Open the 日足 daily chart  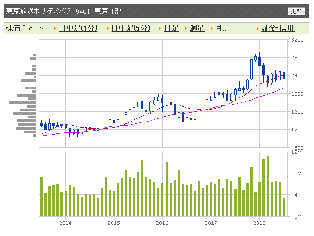pos(171,28)
